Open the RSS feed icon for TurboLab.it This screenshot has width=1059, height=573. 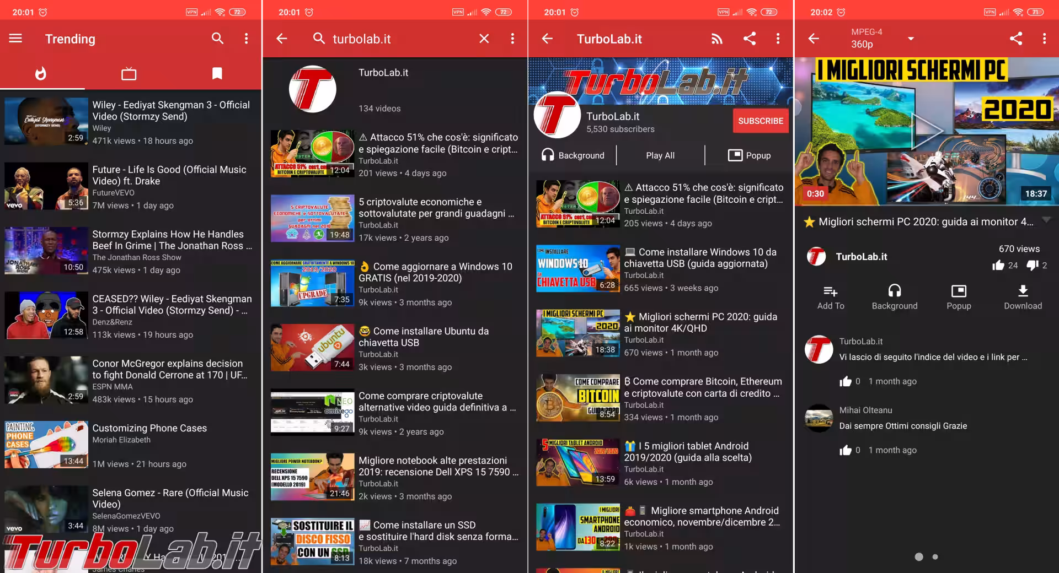[716, 39]
